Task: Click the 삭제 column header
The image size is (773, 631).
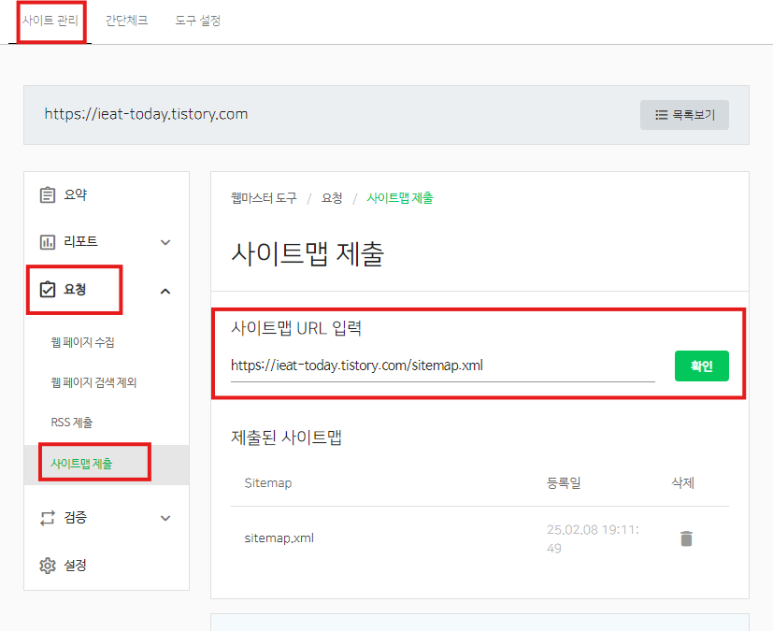Action: 682,482
